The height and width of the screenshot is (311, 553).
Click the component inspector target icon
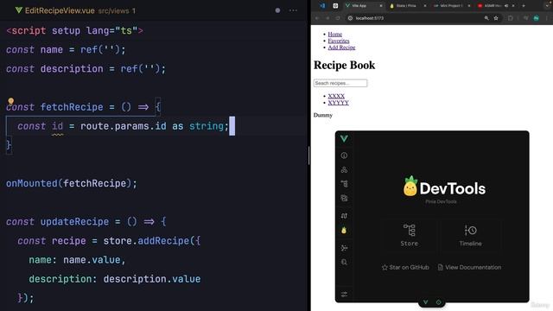(438, 302)
